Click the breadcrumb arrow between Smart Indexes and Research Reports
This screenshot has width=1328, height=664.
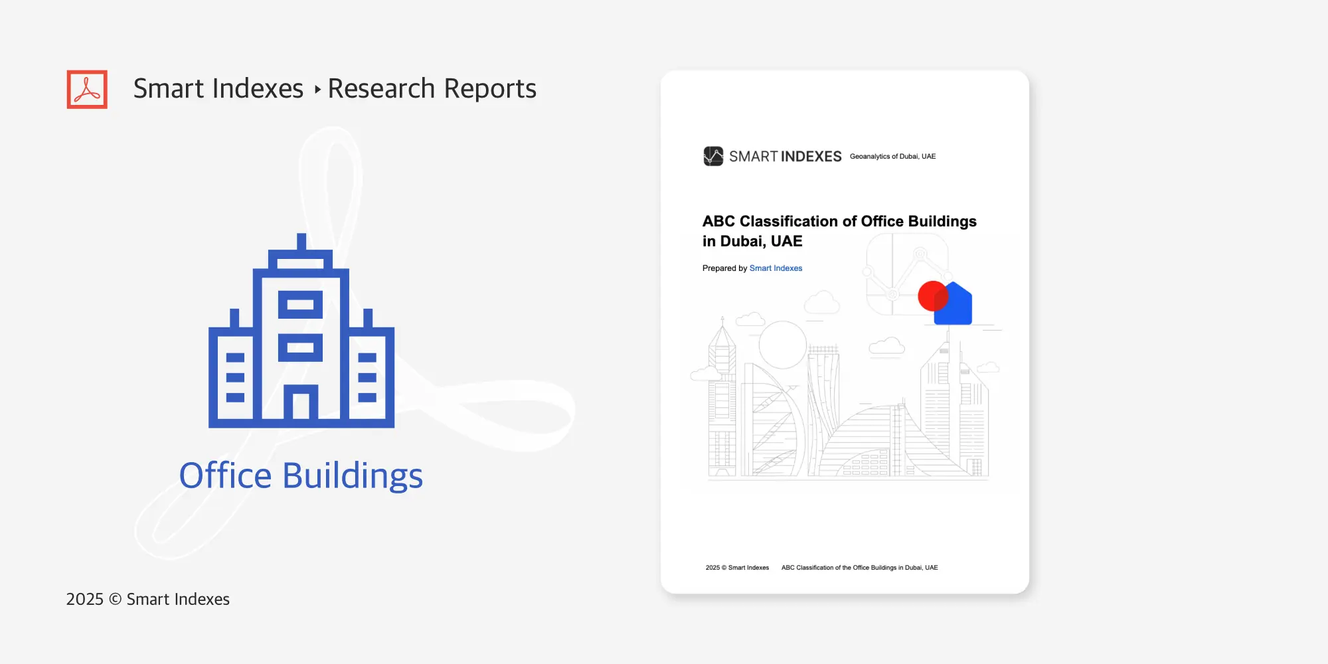pyautogui.click(x=317, y=89)
